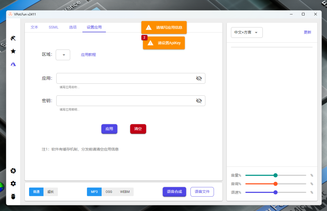This screenshot has width=327, height=211.
Task: Choose OGG output format
Action: pyautogui.click(x=109, y=192)
